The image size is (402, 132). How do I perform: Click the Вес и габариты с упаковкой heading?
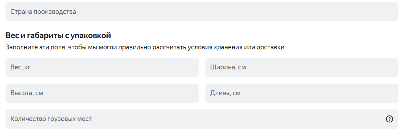58,36
